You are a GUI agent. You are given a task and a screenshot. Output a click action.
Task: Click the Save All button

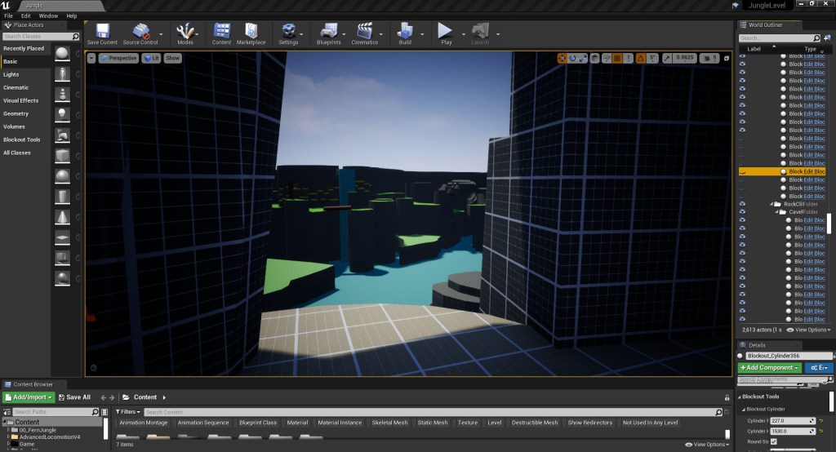click(x=73, y=397)
